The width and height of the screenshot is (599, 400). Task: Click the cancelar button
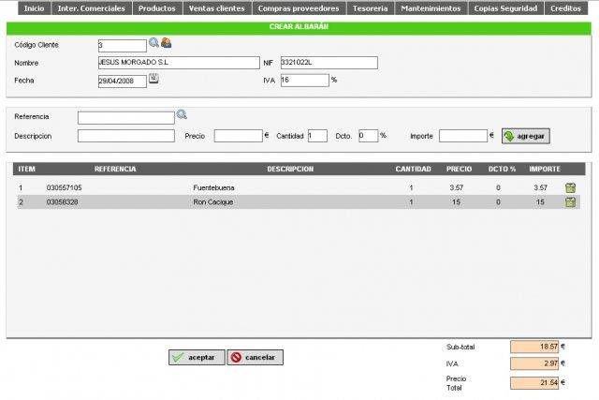coord(255,357)
